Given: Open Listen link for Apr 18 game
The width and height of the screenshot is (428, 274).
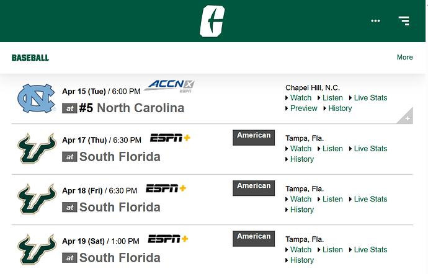Looking at the screenshot, I should click(332, 199).
